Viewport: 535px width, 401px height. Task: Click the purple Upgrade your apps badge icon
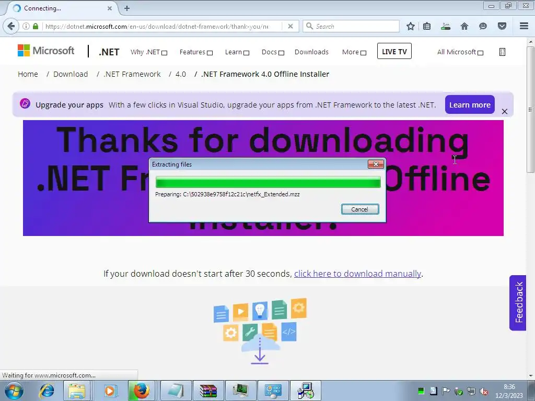coord(25,104)
